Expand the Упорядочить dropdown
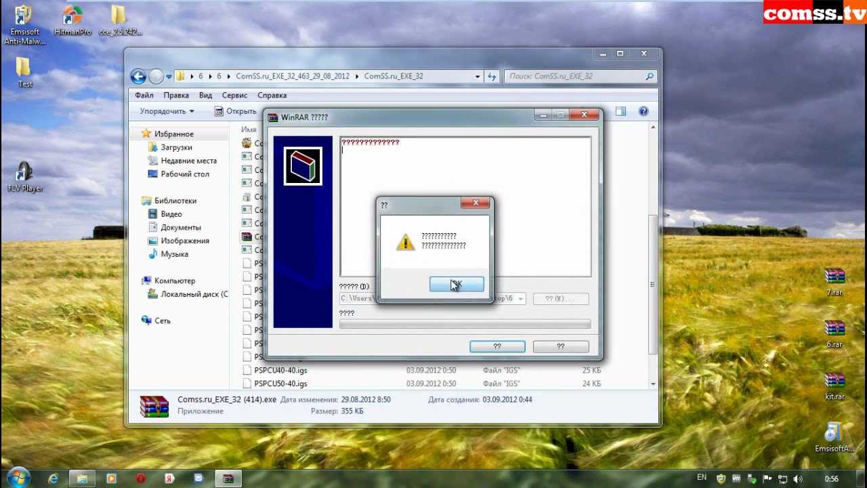 pyautogui.click(x=167, y=111)
